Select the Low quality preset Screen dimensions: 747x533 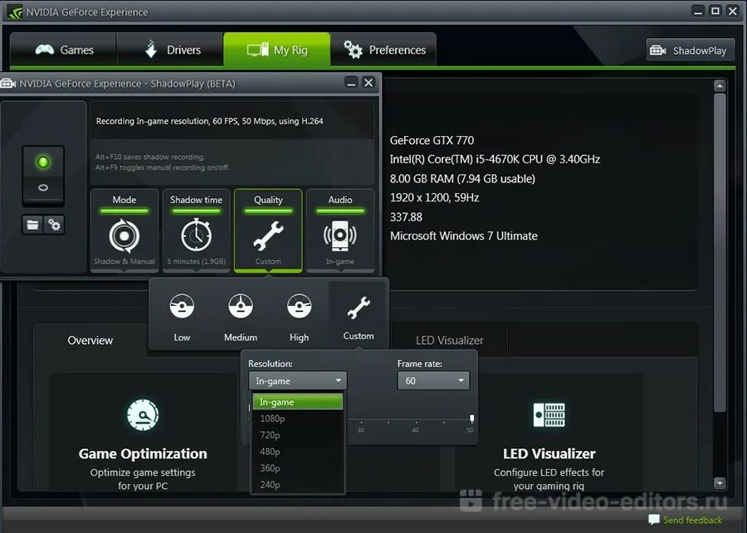(x=182, y=317)
